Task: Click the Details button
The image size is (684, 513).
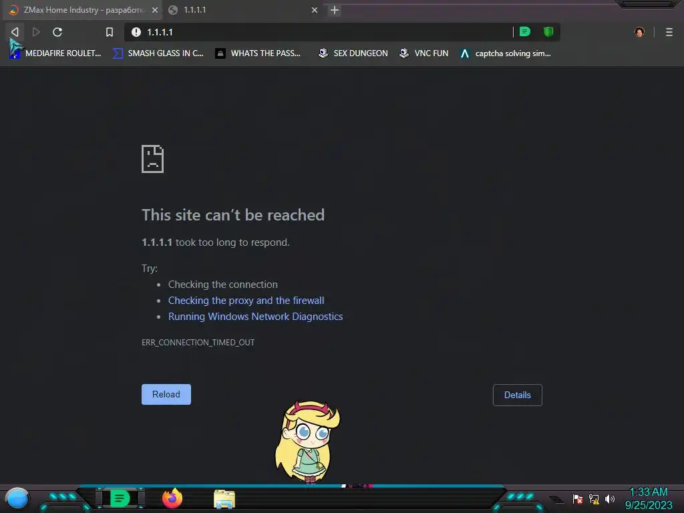Action: click(518, 395)
